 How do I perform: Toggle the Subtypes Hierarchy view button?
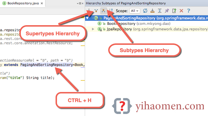tap(104, 11)
